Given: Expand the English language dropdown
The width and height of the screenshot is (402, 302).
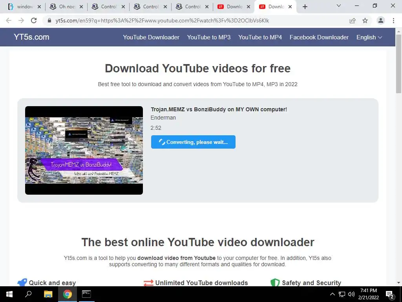Looking at the screenshot, I should click(369, 37).
